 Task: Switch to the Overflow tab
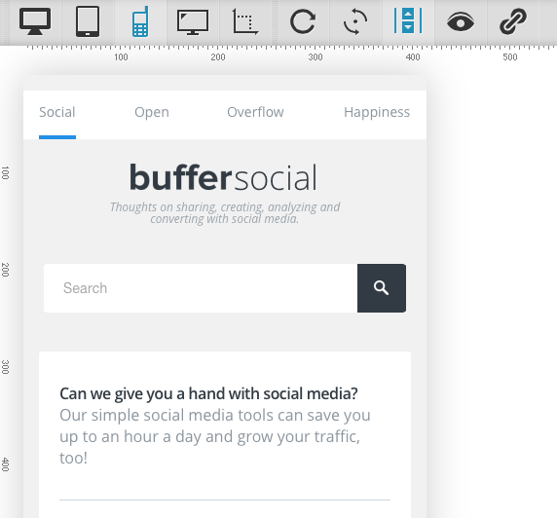pos(255,112)
